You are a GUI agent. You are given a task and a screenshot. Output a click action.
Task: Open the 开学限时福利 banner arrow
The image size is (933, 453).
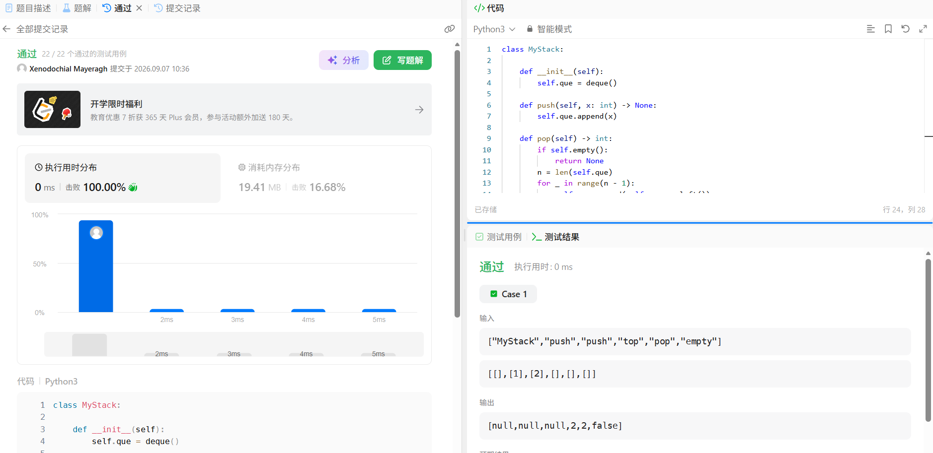click(x=419, y=110)
